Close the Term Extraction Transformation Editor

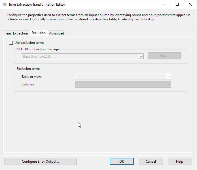190,5
